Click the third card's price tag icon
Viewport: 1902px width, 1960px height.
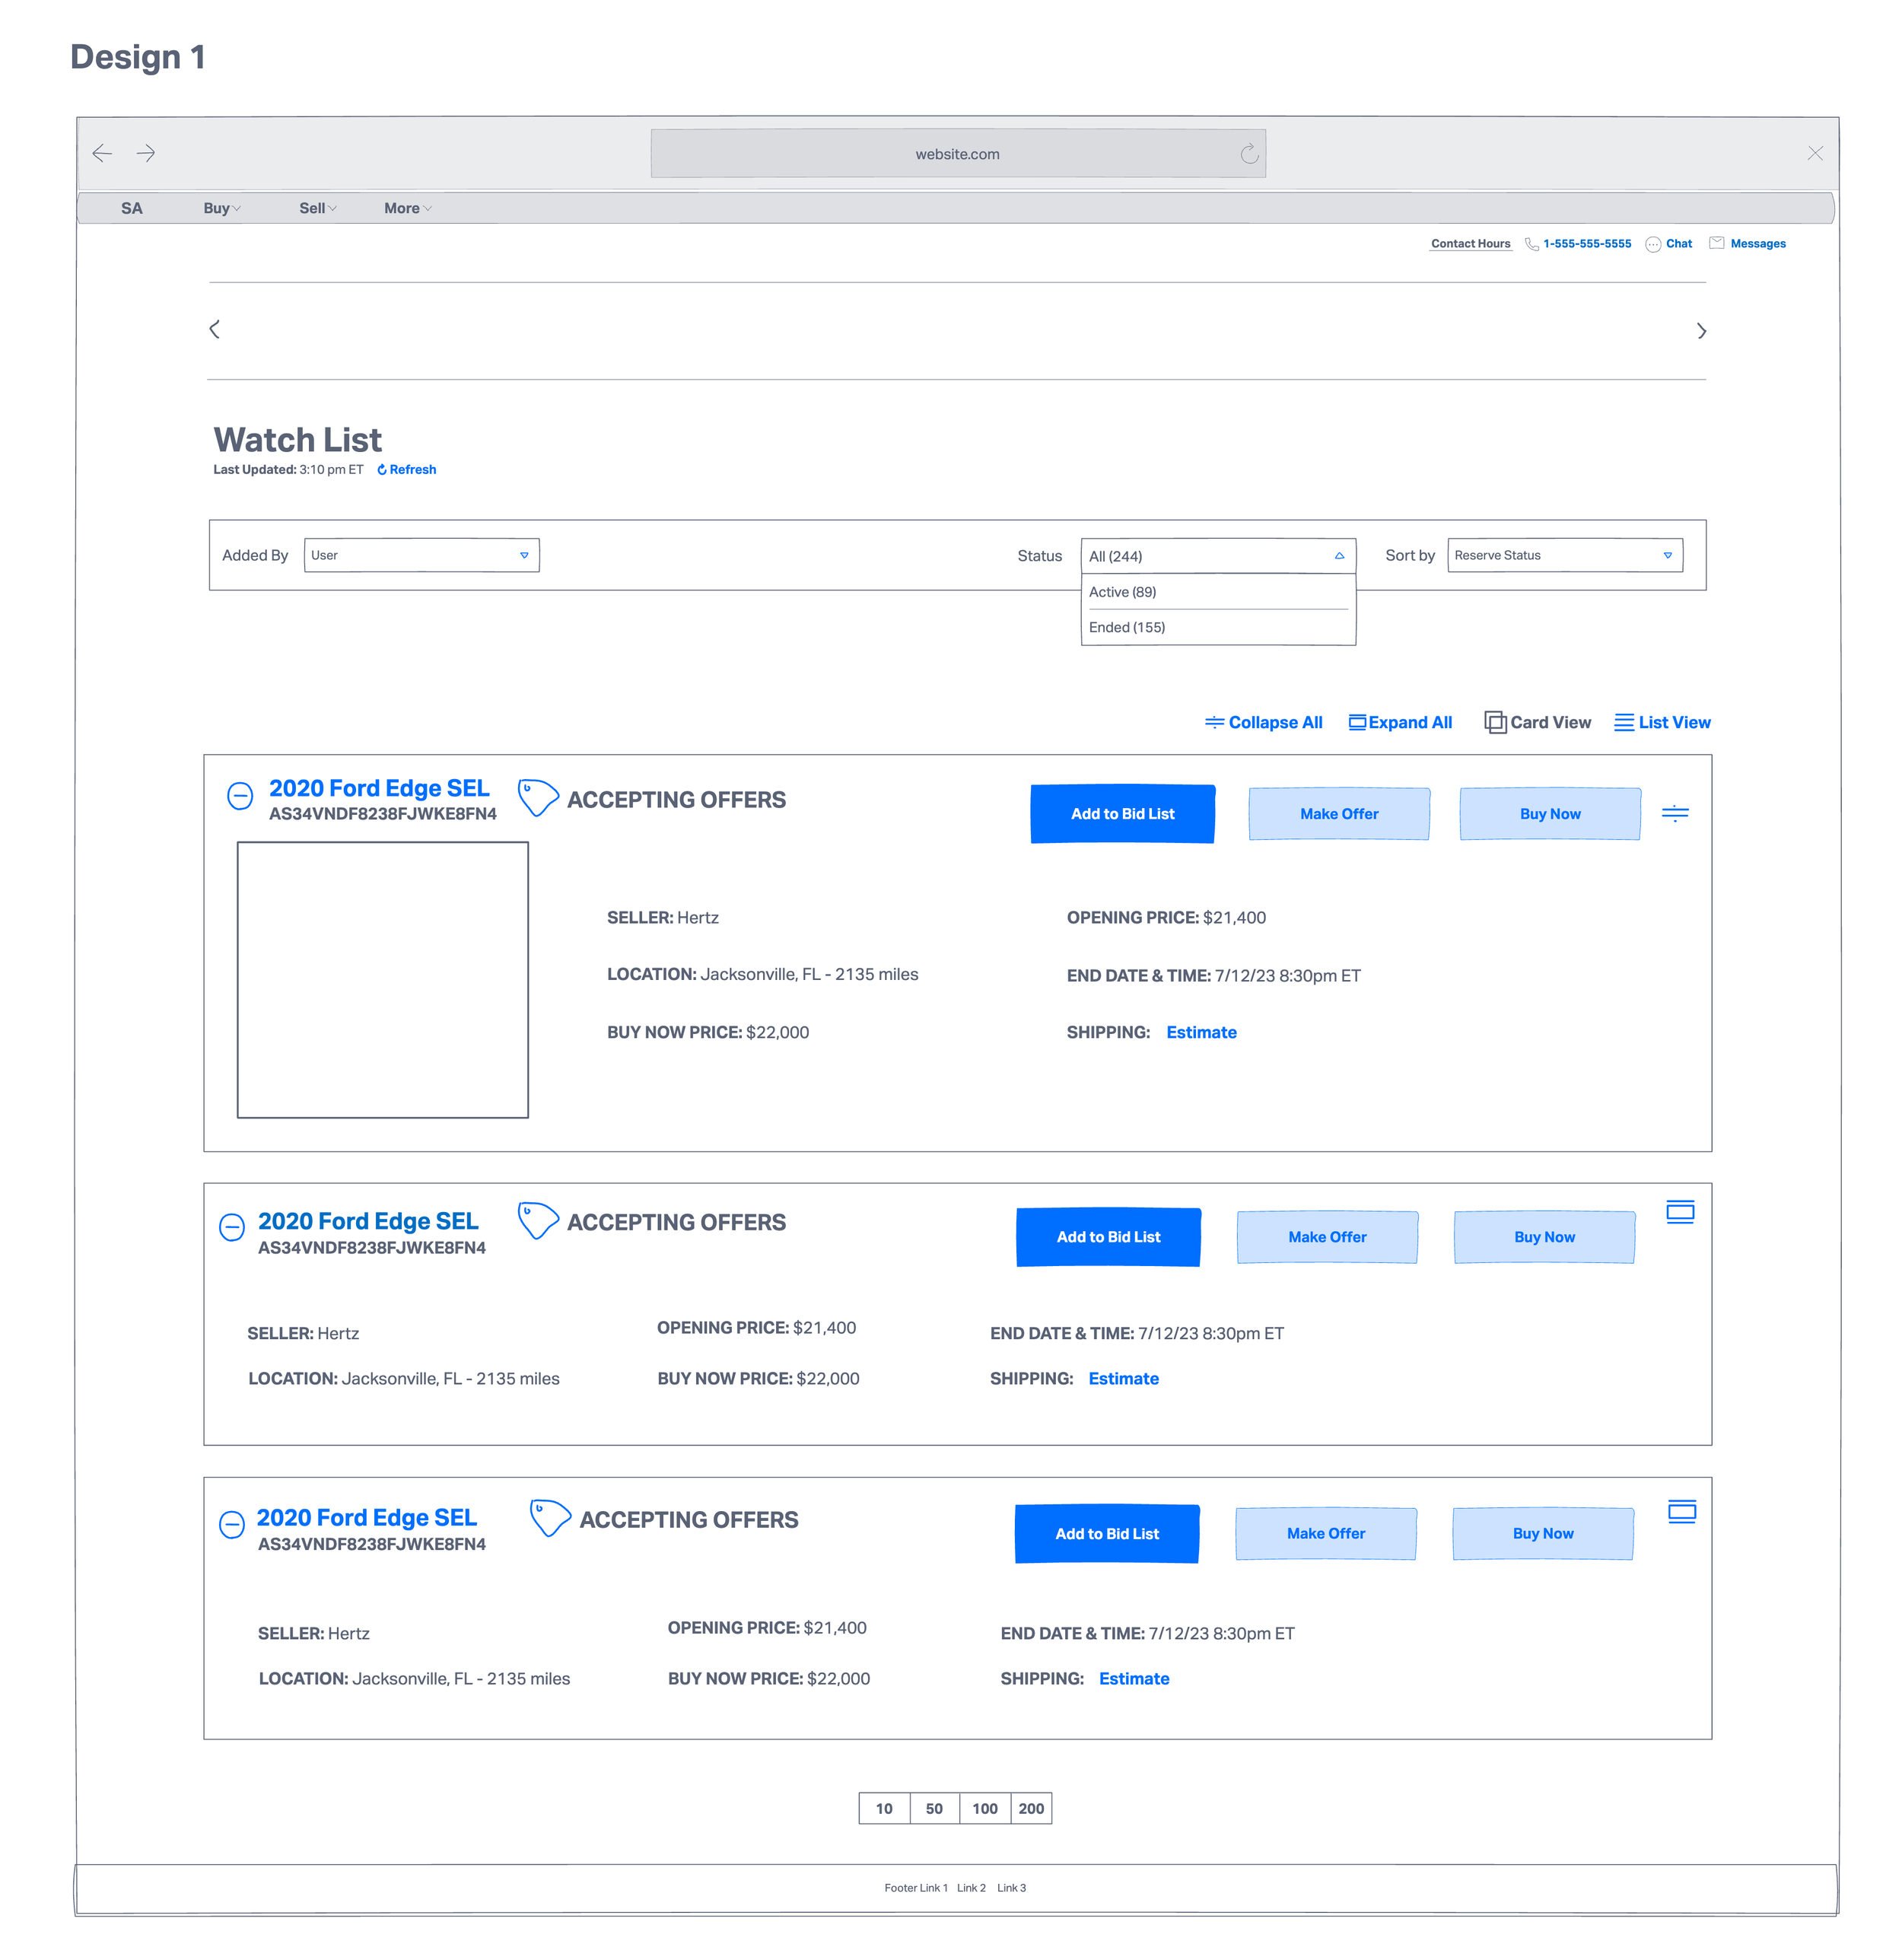pyautogui.click(x=549, y=1518)
